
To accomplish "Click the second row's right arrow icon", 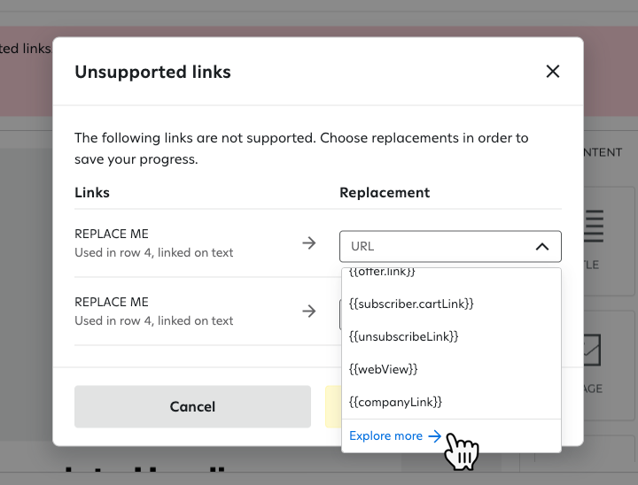I will tap(309, 311).
